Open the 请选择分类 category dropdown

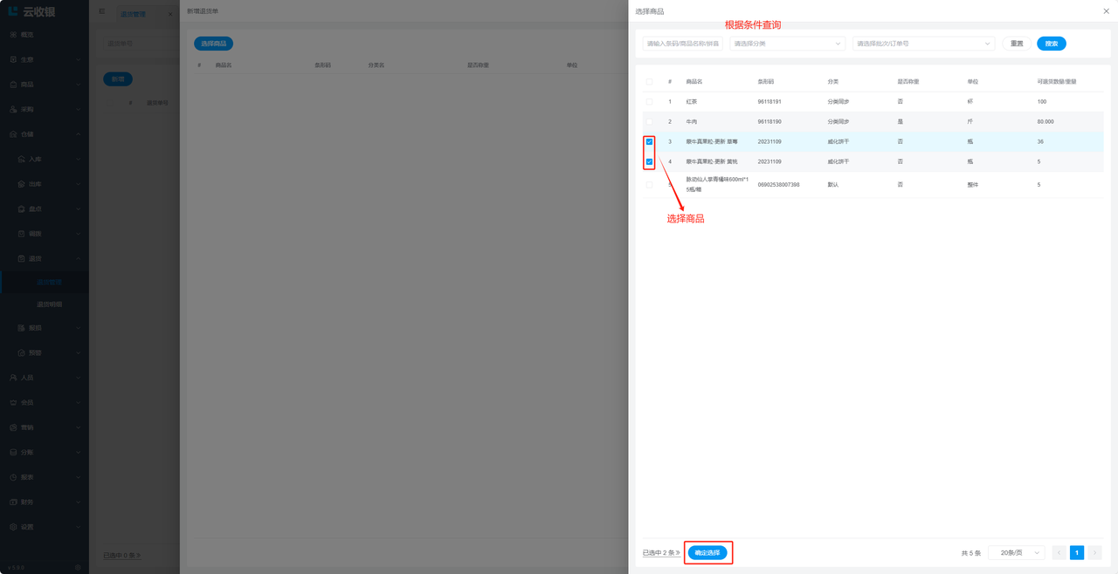tap(787, 44)
